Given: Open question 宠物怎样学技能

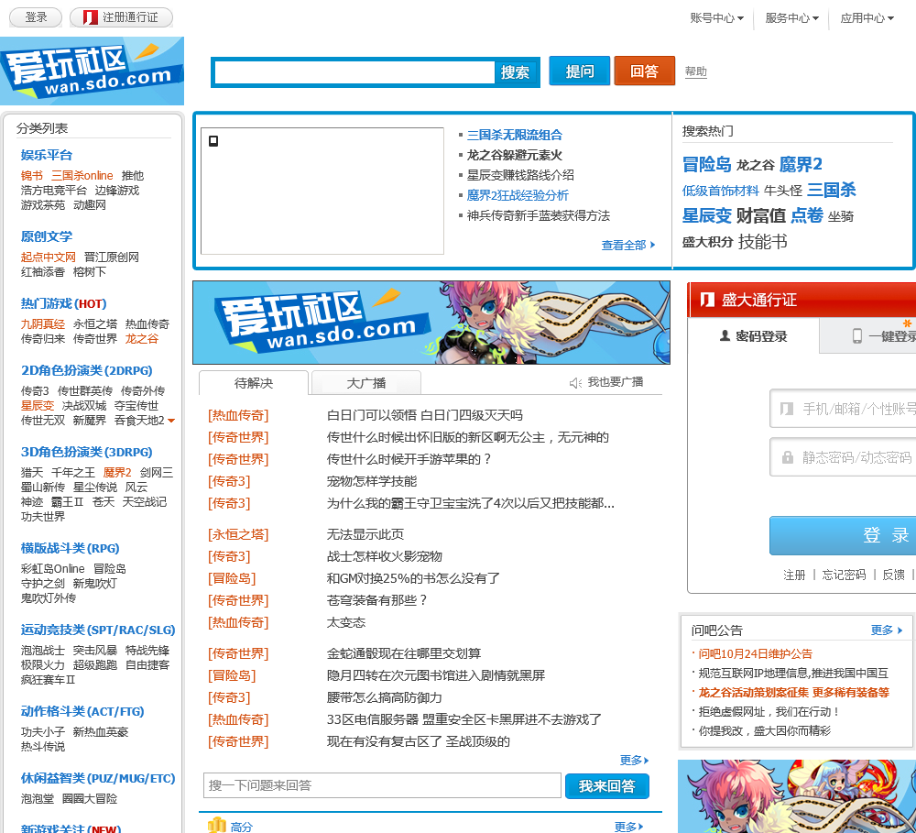Looking at the screenshot, I should point(372,481).
